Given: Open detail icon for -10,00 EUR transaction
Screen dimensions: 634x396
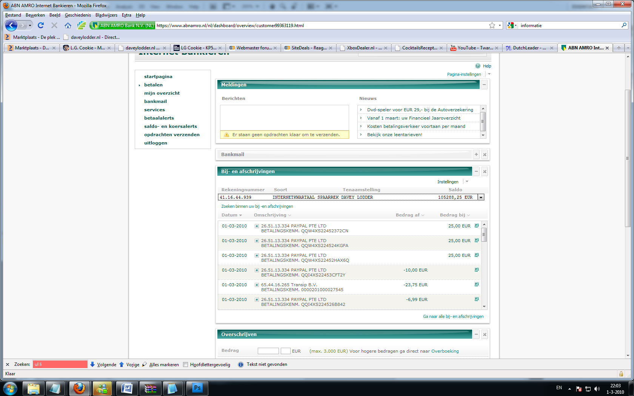Looking at the screenshot, I should pos(477,270).
